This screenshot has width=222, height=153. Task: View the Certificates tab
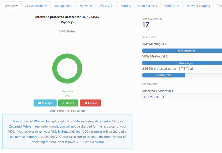172,6
